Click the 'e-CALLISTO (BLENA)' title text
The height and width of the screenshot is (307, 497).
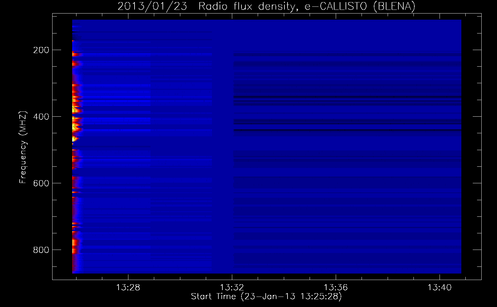360,6
